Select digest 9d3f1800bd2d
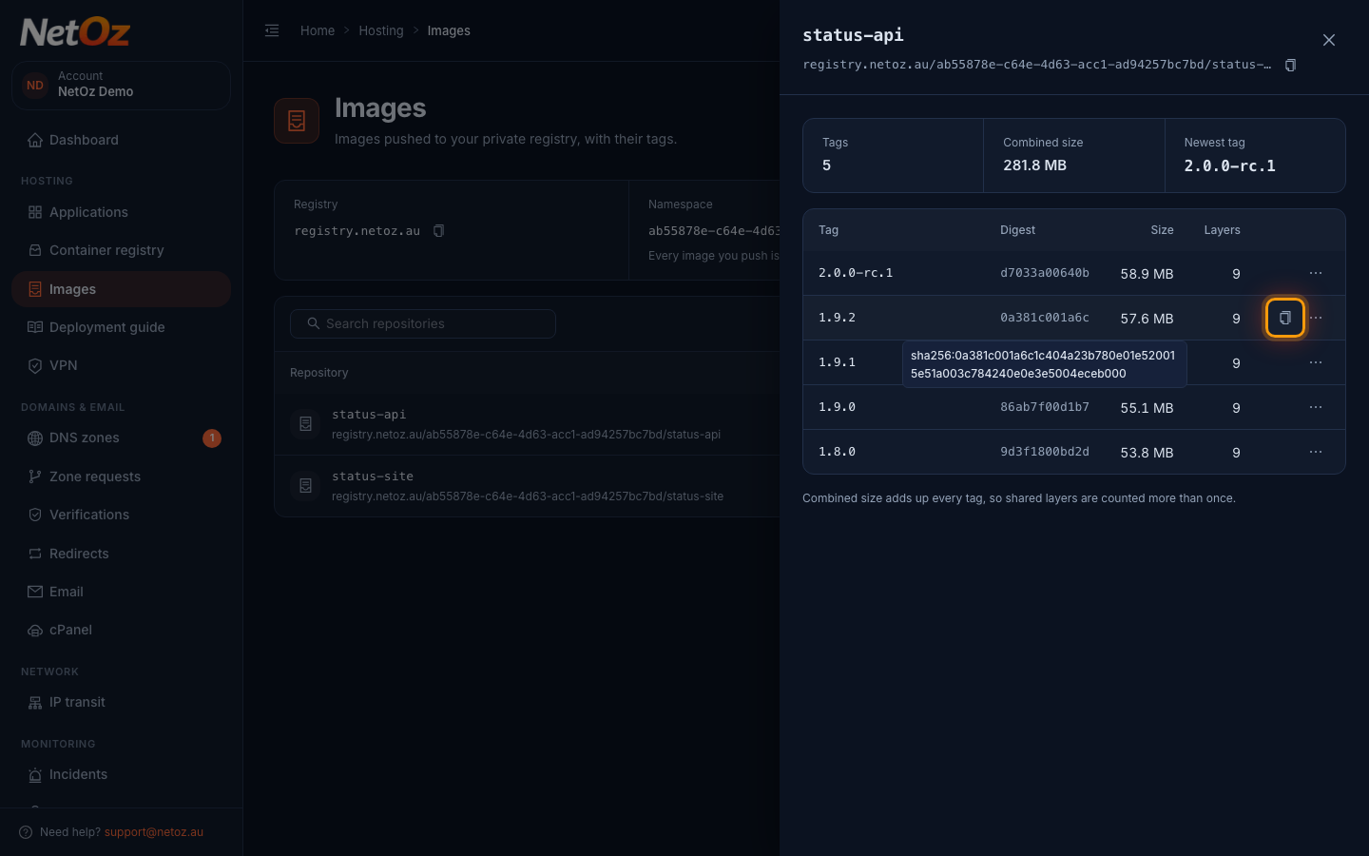The width and height of the screenshot is (1369, 856). pos(1045,452)
